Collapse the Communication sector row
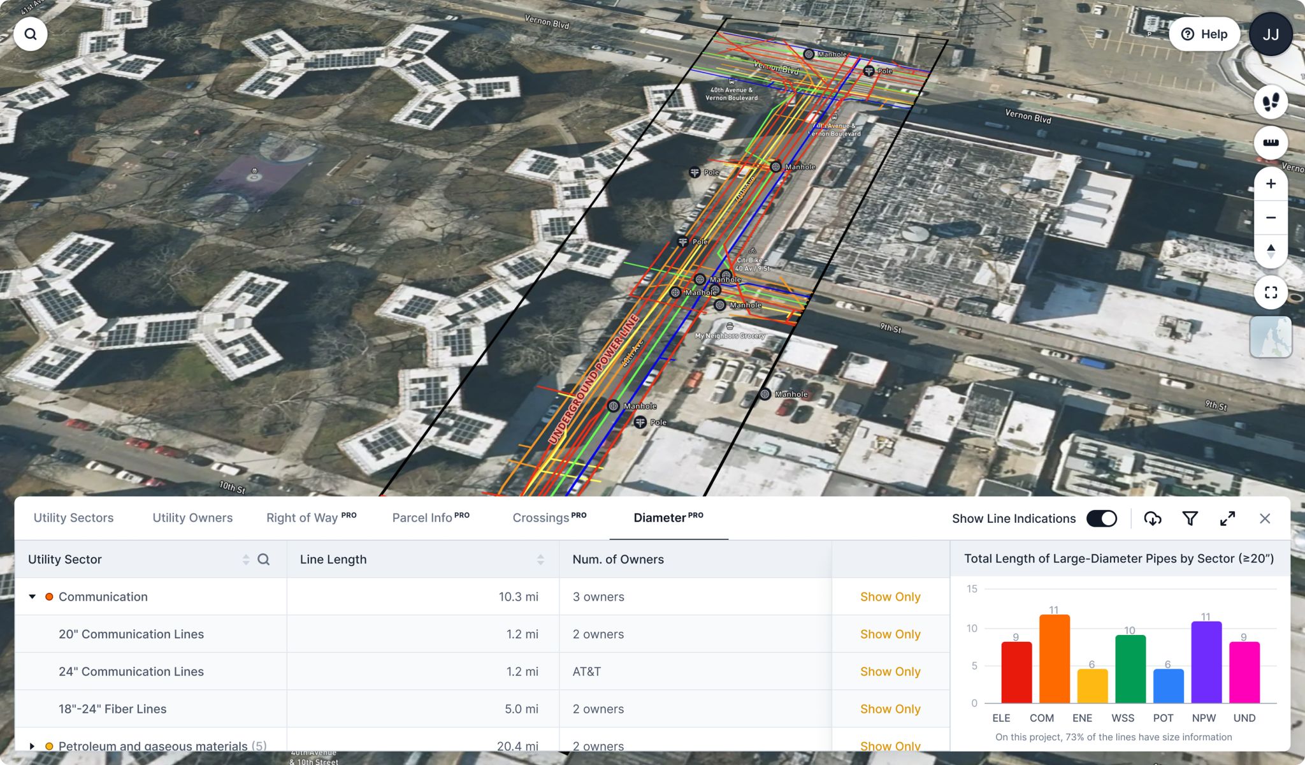This screenshot has width=1305, height=765. pos(32,597)
